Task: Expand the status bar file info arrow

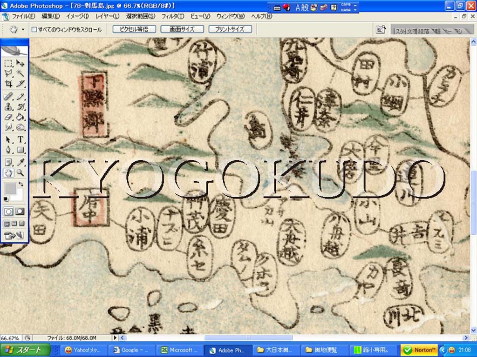Action: 115,338
